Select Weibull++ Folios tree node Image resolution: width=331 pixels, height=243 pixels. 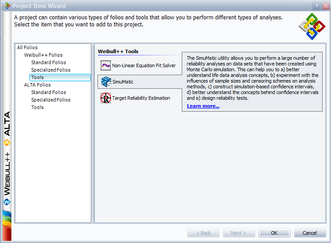coord(43,55)
